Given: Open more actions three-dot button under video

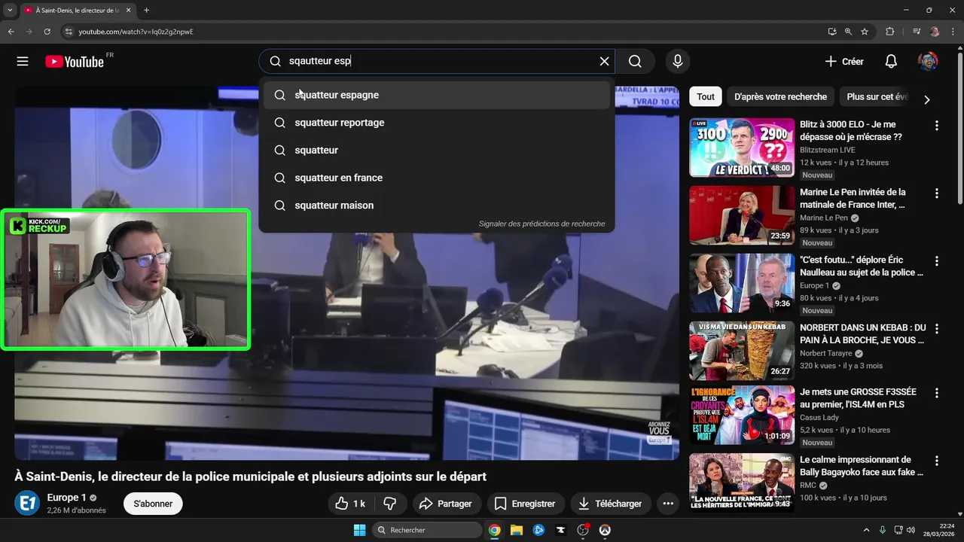Looking at the screenshot, I should tap(668, 504).
